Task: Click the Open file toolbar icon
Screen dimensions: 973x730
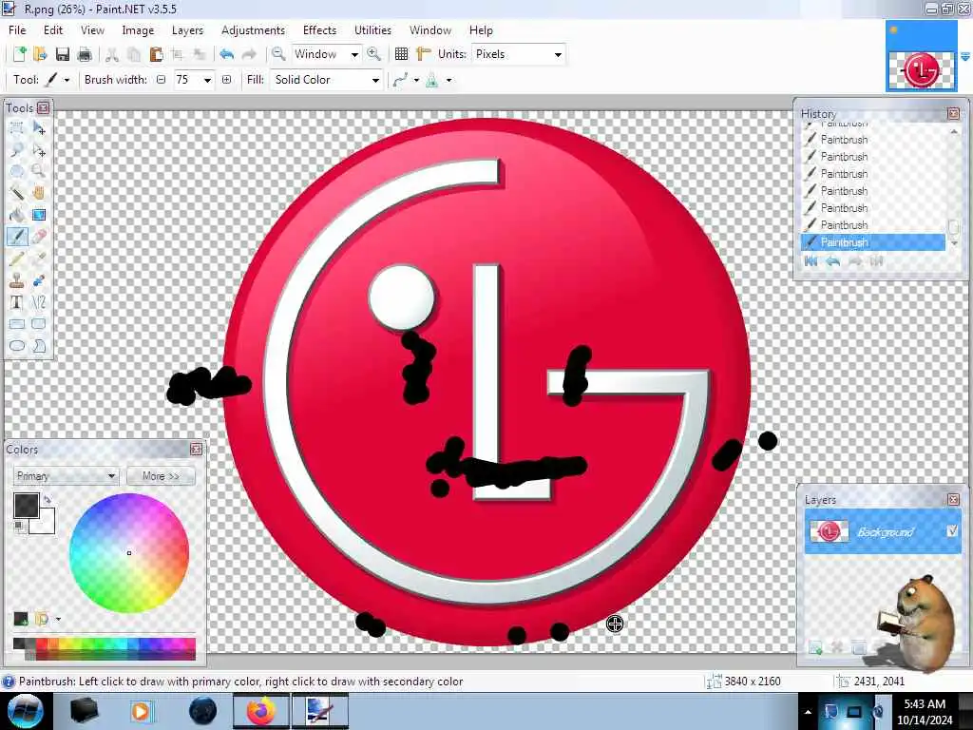Action: click(x=40, y=54)
